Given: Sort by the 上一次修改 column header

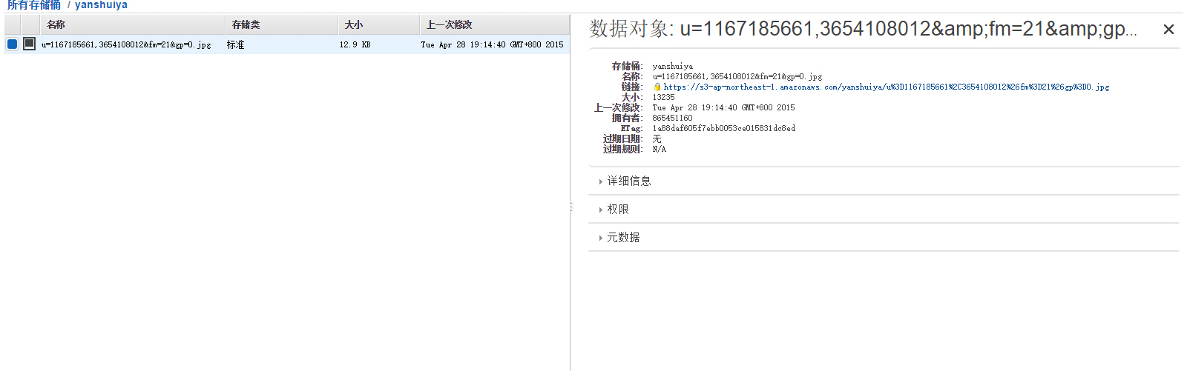Looking at the screenshot, I should click(449, 24).
